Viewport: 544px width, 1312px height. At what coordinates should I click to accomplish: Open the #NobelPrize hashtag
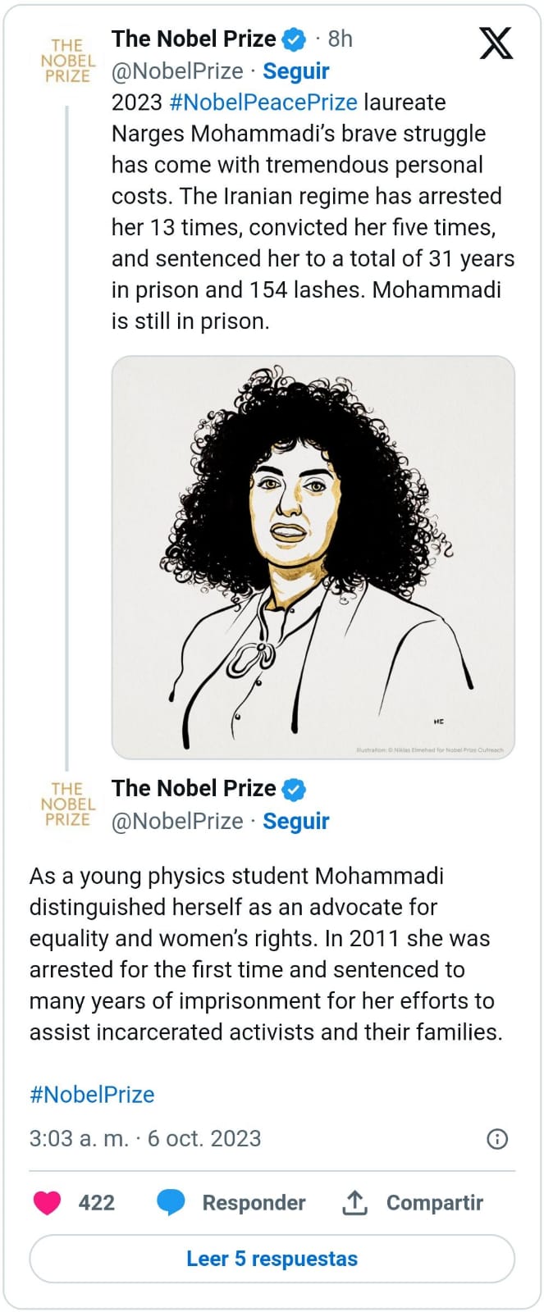pyautogui.click(x=92, y=1095)
